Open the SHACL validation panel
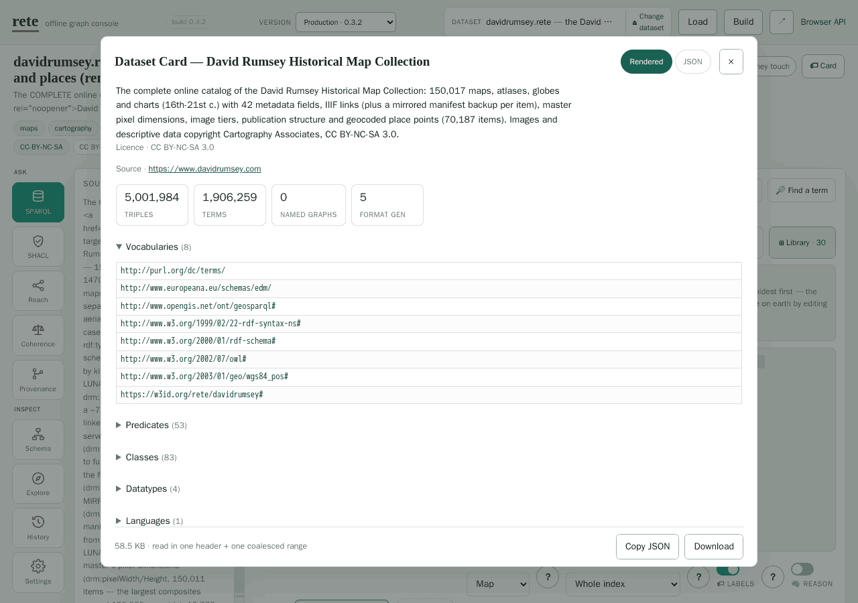 38,247
